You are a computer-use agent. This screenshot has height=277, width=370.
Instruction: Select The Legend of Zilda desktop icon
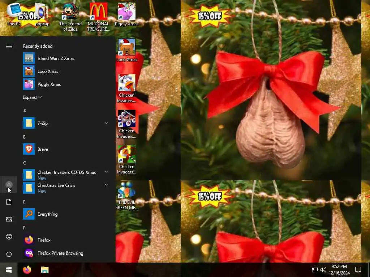pos(70,17)
